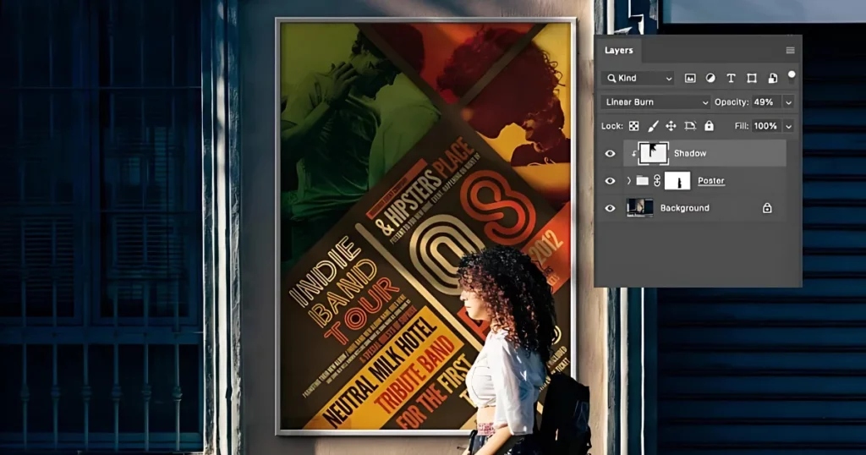
Task: Click the Background layer lock icon
Action: point(766,208)
